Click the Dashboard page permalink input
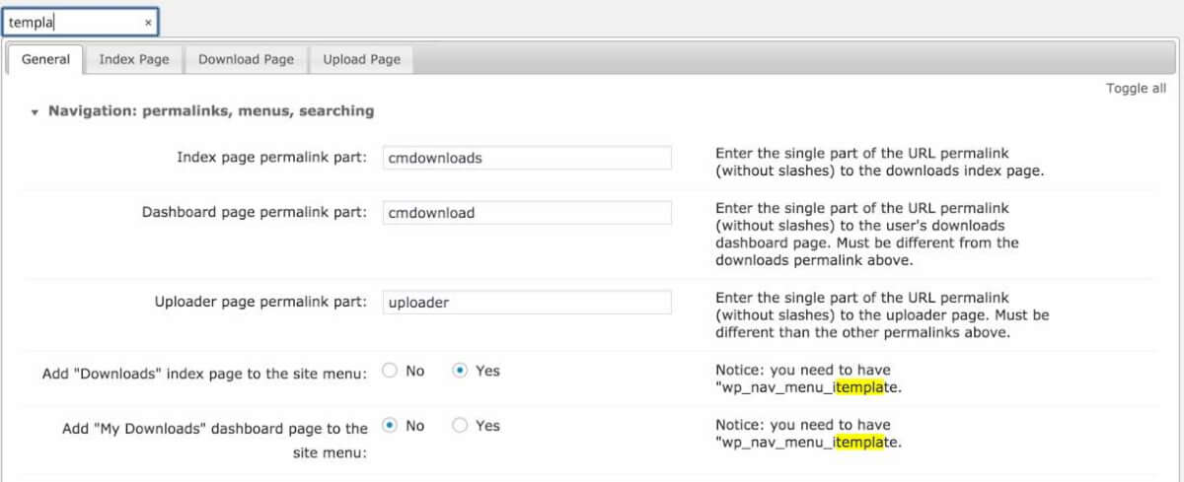Viewport: 1184px width, 482px height. tap(526, 213)
